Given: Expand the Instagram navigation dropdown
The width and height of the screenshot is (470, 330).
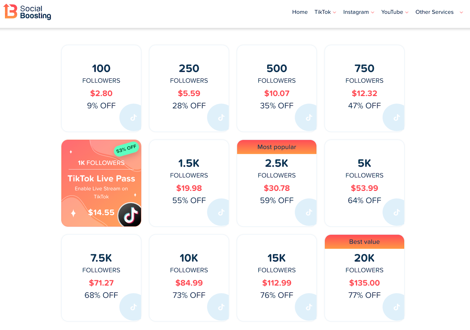Looking at the screenshot, I should pos(358,12).
